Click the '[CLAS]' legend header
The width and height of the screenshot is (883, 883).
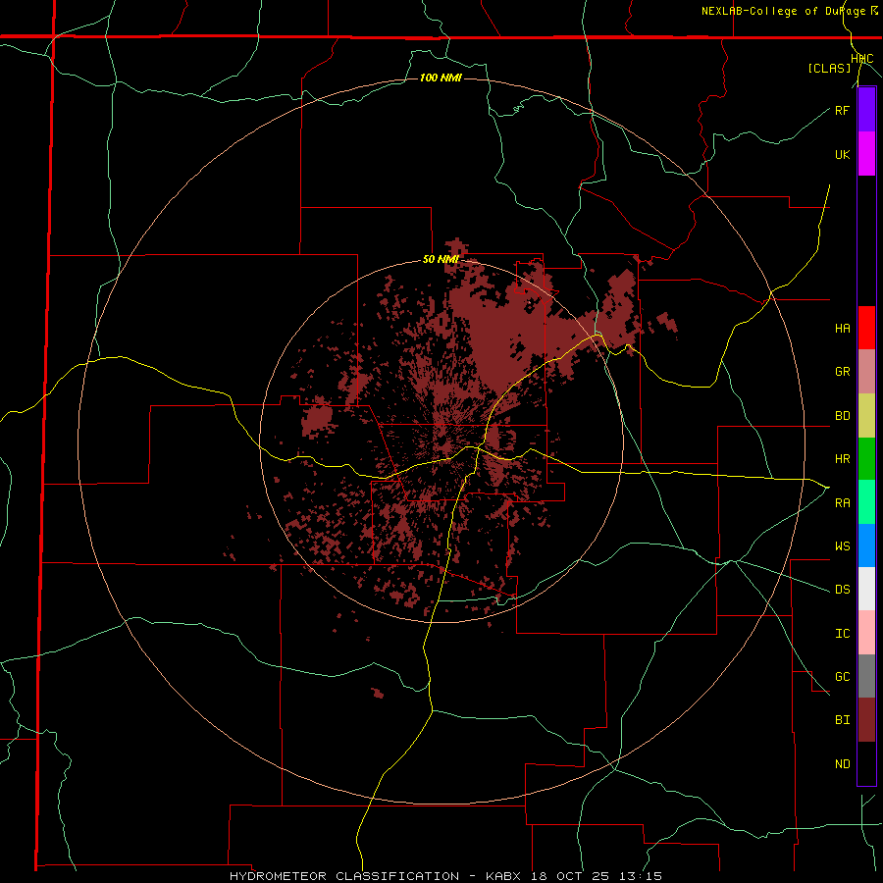tap(829, 68)
